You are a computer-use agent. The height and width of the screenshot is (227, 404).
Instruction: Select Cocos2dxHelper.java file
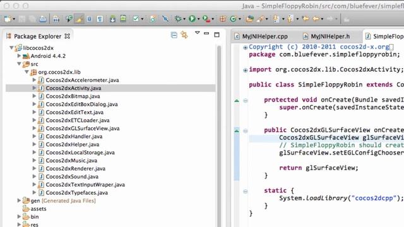(73, 144)
